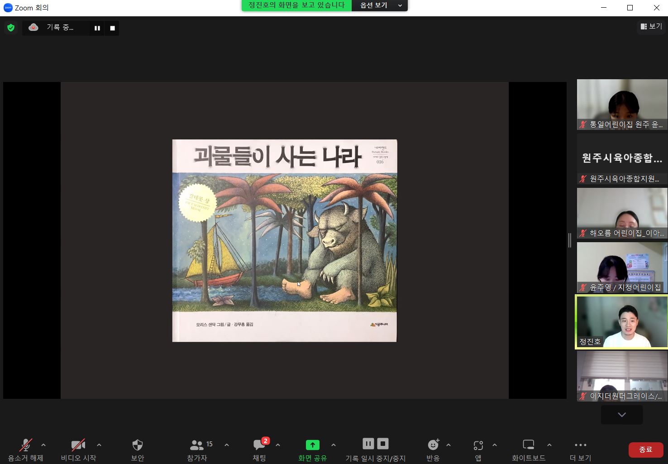Viewport: 668px width, 464px height.
Task: Maximize the Zoom 회의 window
Action: (630, 8)
